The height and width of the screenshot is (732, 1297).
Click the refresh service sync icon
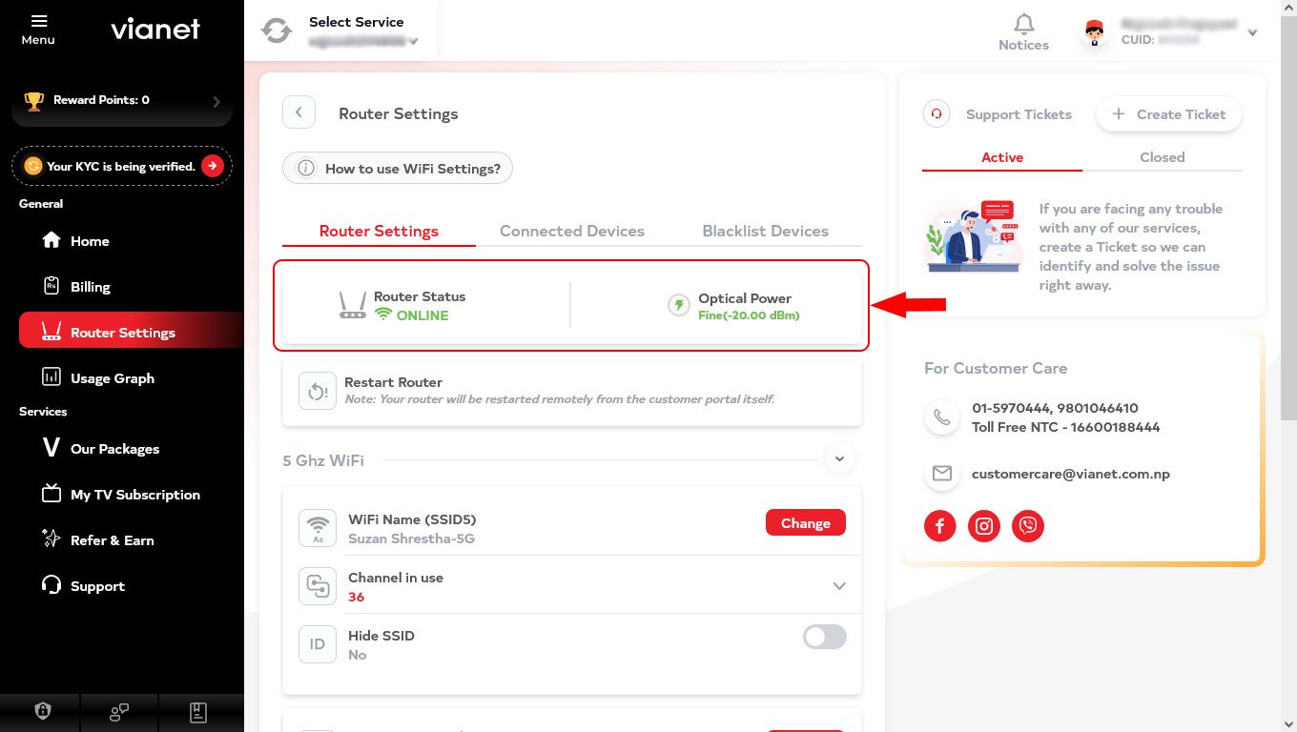click(277, 30)
